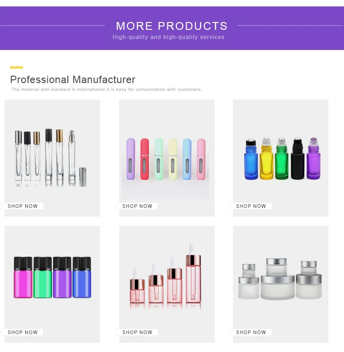Click the loose silver spray bottle cap
The width and height of the screenshot is (344, 352).
pos(83,177)
